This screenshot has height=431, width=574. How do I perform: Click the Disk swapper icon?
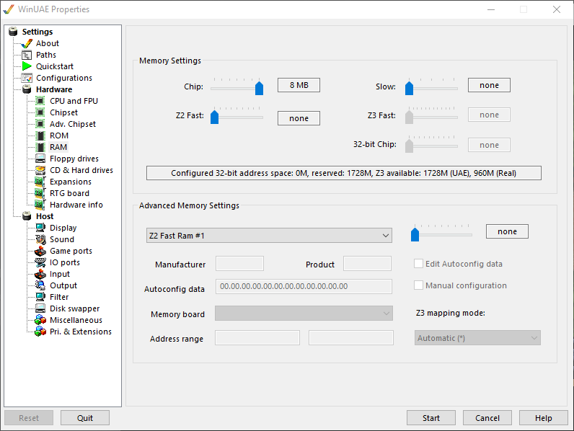pyautogui.click(x=40, y=308)
